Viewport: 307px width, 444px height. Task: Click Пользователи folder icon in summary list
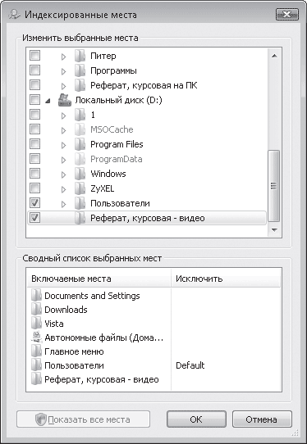click(36, 365)
